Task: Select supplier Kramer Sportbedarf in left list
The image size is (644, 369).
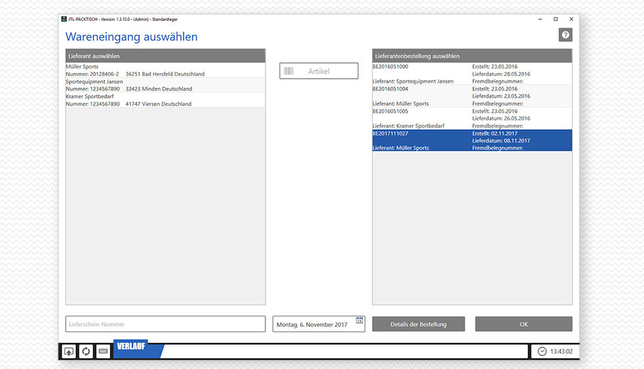Action: click(x=166, y=100)
